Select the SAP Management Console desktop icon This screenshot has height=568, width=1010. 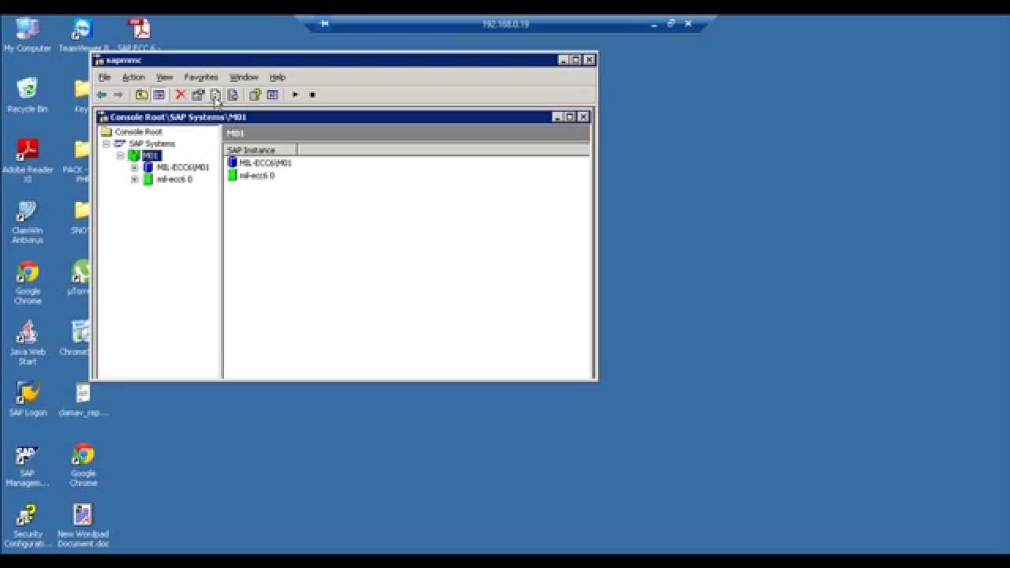(x=28, y=465)
